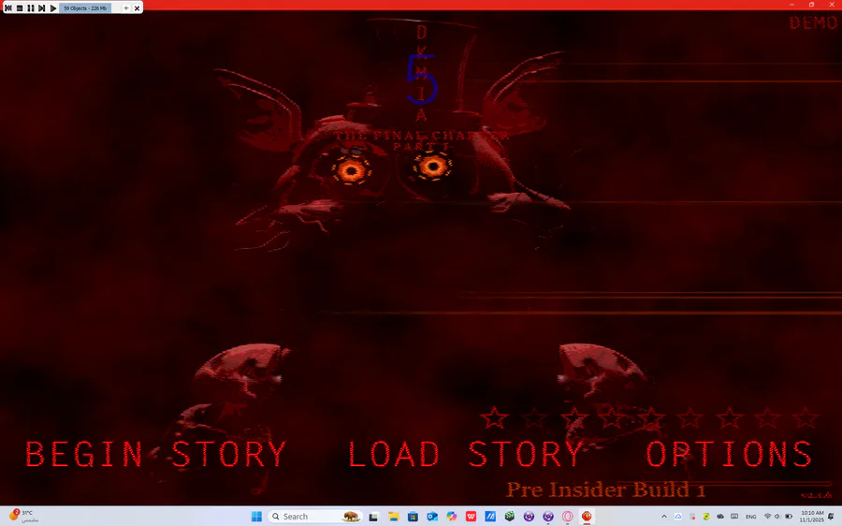The image size is (842, 526).
Task: Check battery status in system tray
Action: (789, 517)
